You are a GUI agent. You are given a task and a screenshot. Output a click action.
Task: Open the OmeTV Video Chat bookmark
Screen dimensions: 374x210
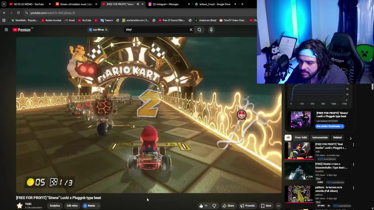coord(232,20)
